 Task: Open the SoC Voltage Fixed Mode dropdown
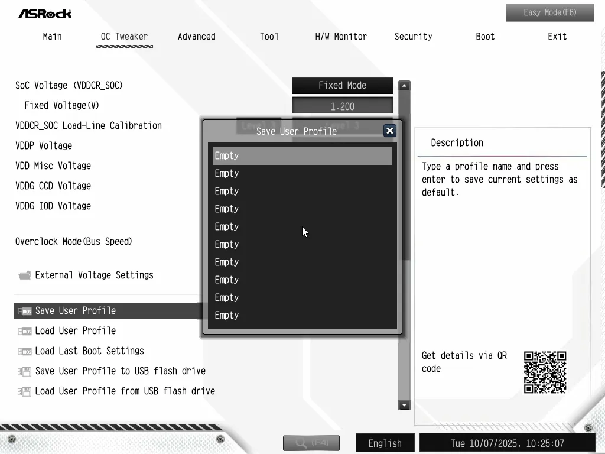[342, 86]
